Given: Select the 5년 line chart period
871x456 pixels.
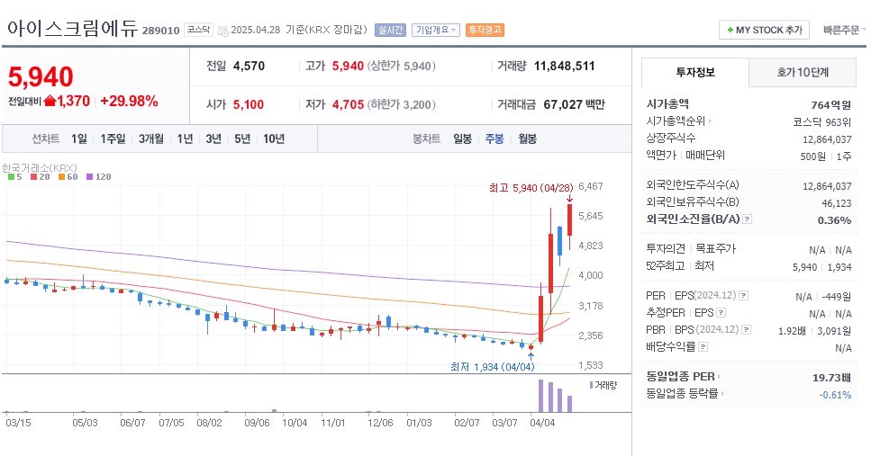Looking at the screenshot, I should (242, 139).
